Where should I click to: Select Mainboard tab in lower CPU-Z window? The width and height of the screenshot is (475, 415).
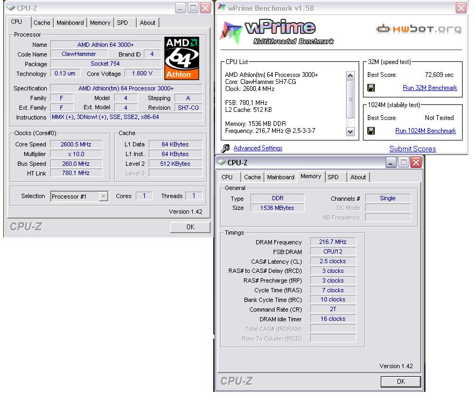(281, 178)
